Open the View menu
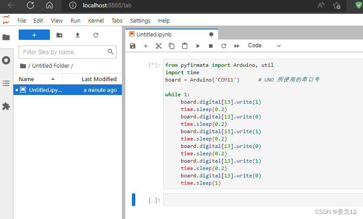Screen dimensions: 363x219 (x=57, y=21)
